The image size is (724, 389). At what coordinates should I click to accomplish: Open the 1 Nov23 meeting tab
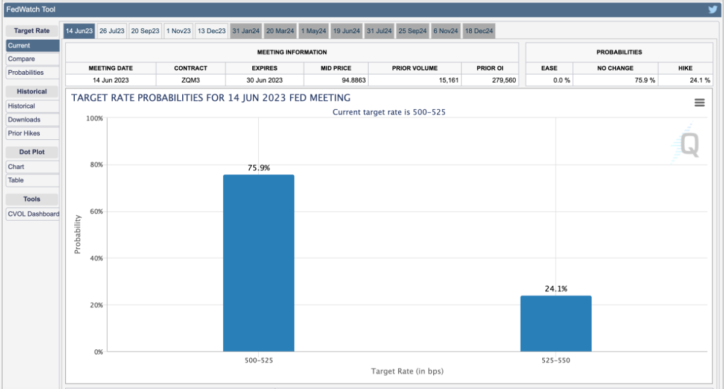[179, 31]
